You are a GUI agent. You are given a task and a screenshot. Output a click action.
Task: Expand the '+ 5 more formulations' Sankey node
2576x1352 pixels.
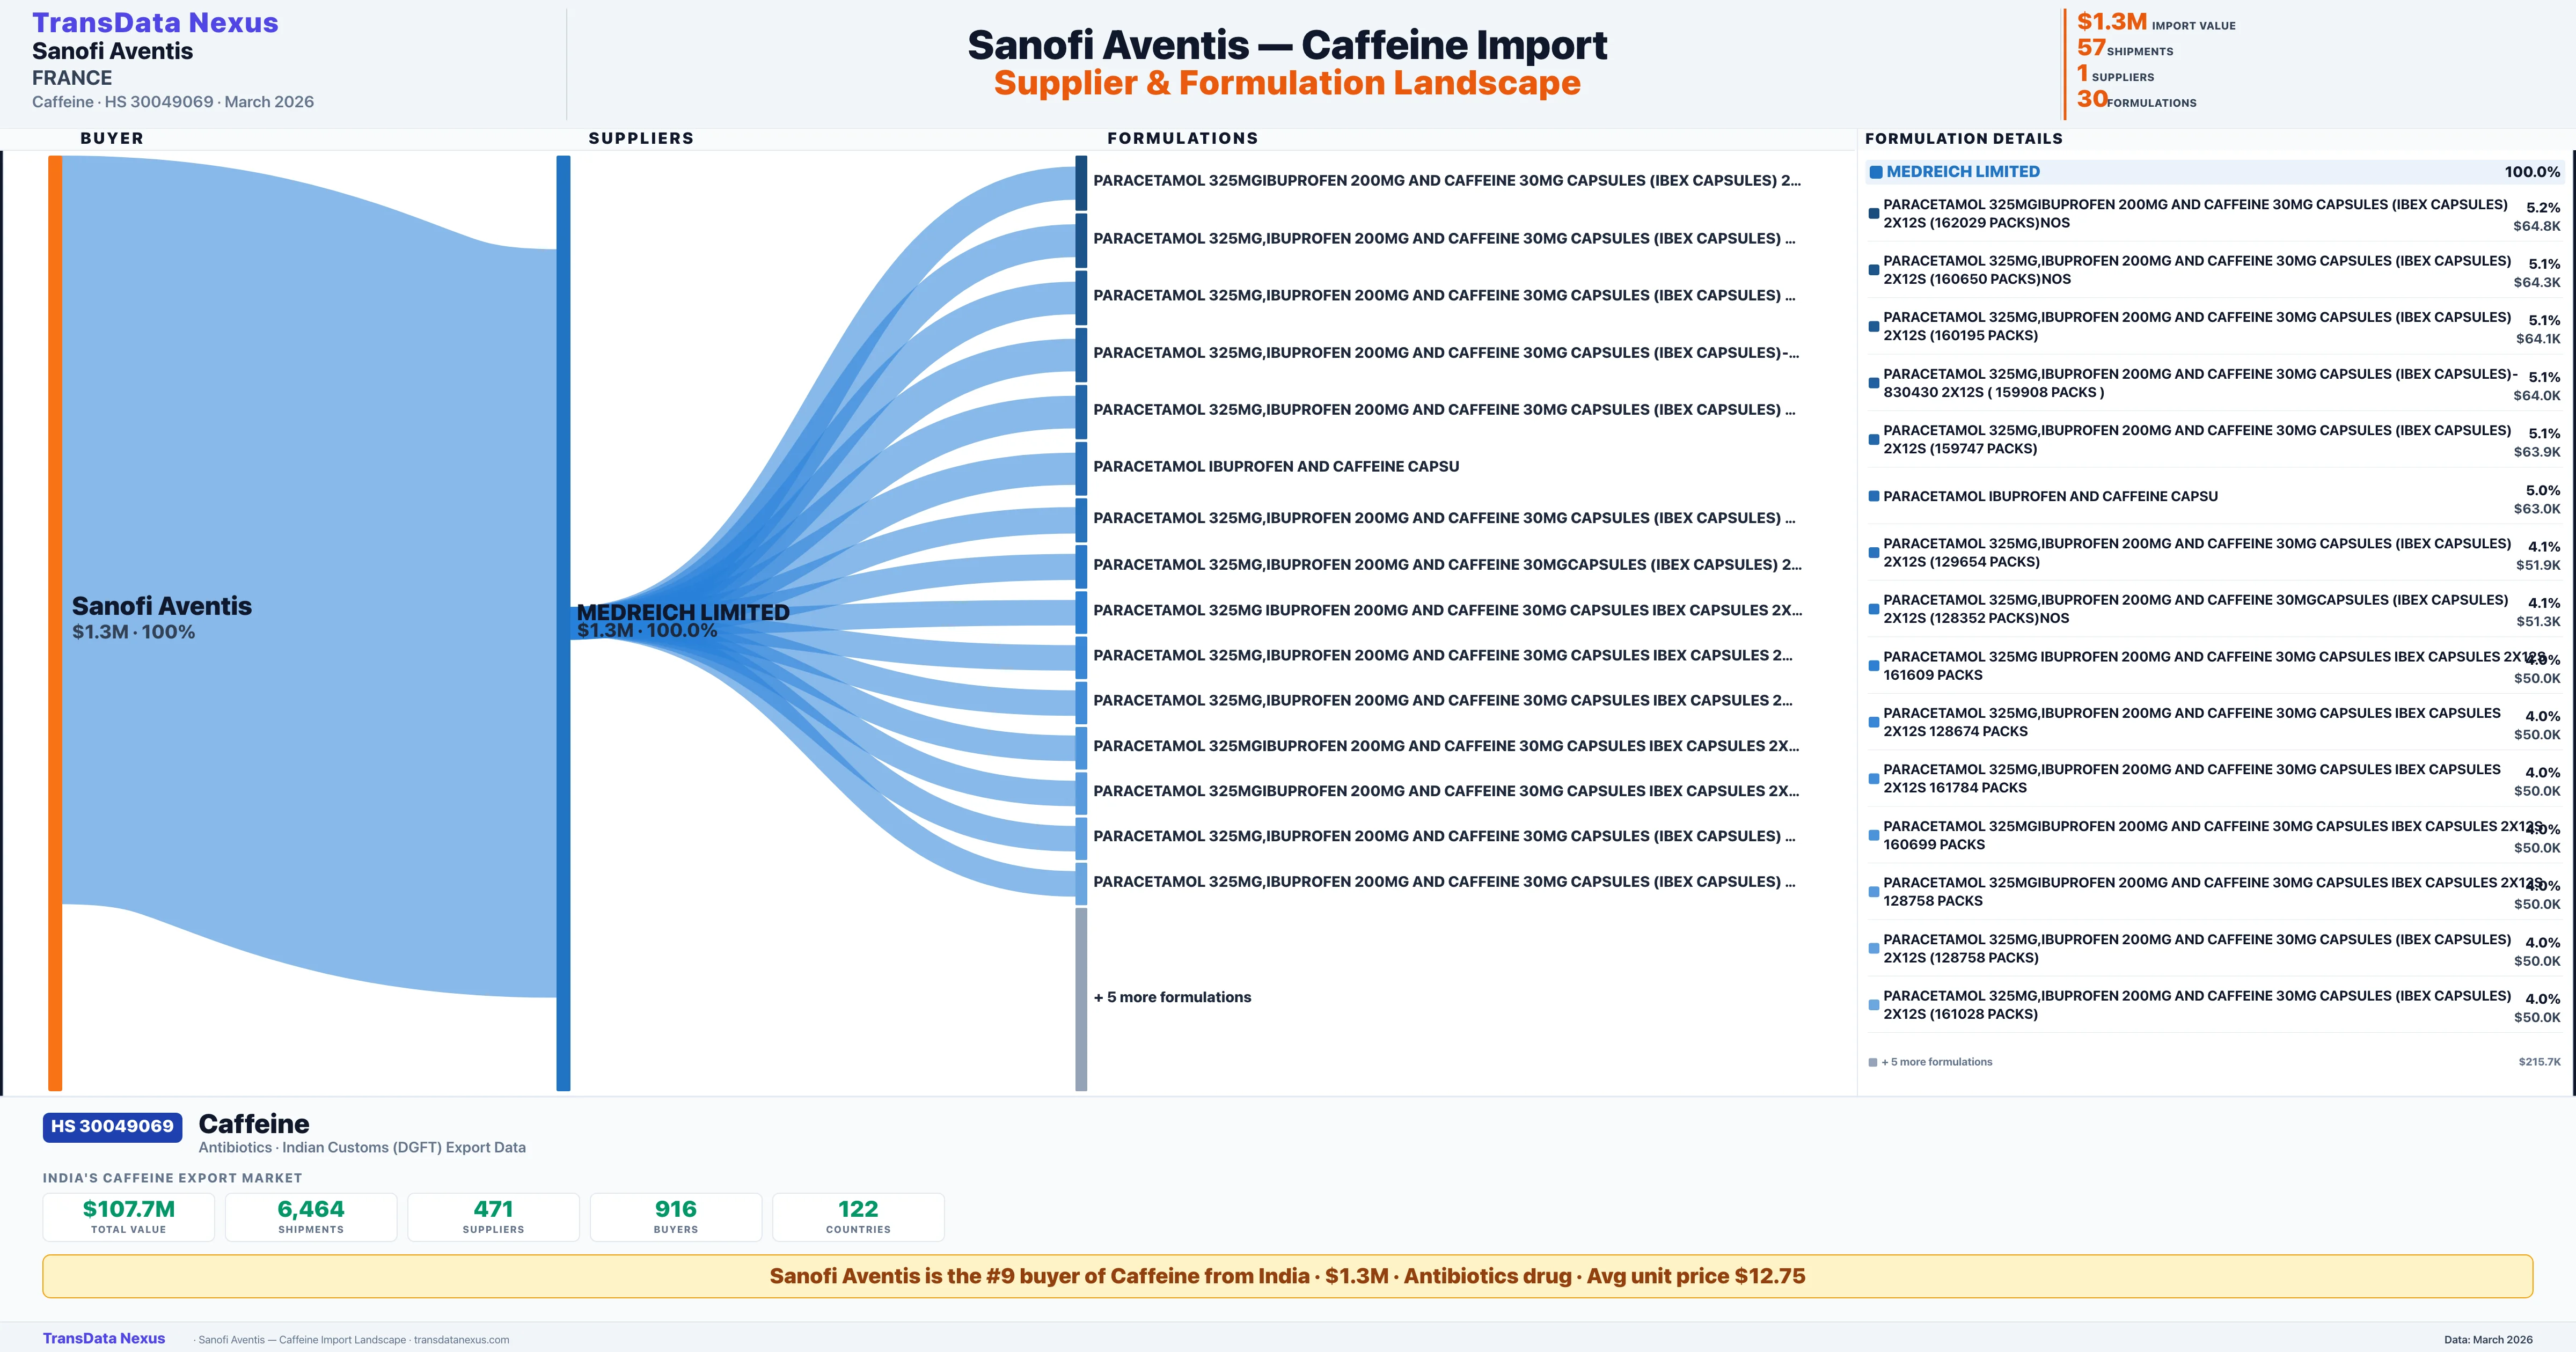tap(1081, 997)
